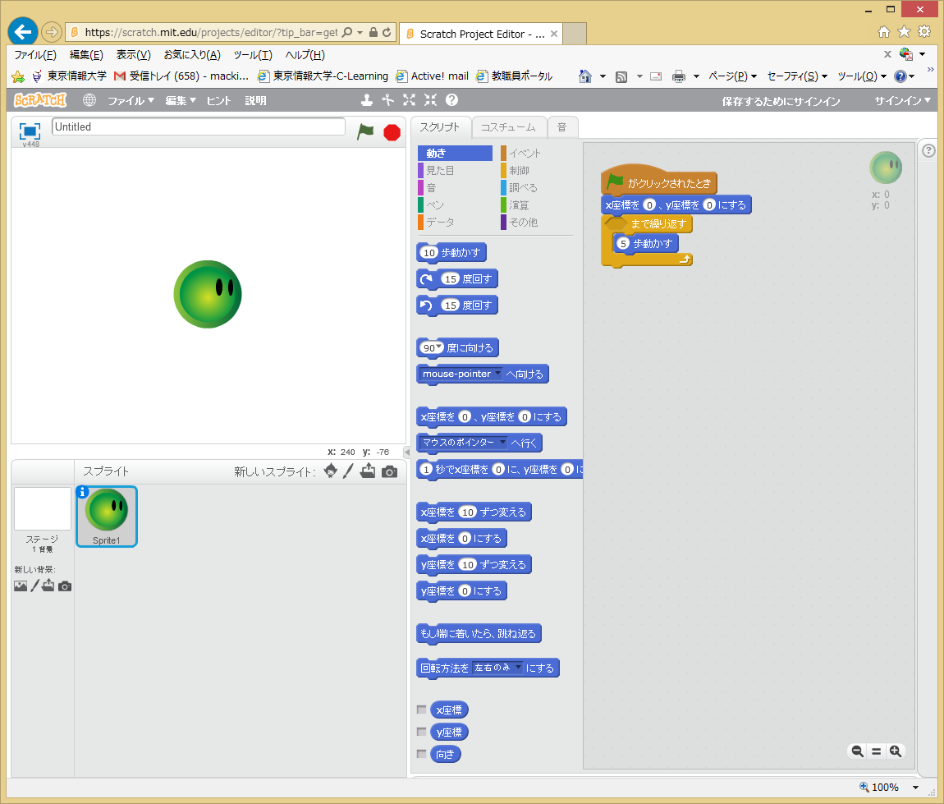This screenshot has width=944, height=804.
Task: Enable the y座標 reporter checkbox
Action: 421,732
